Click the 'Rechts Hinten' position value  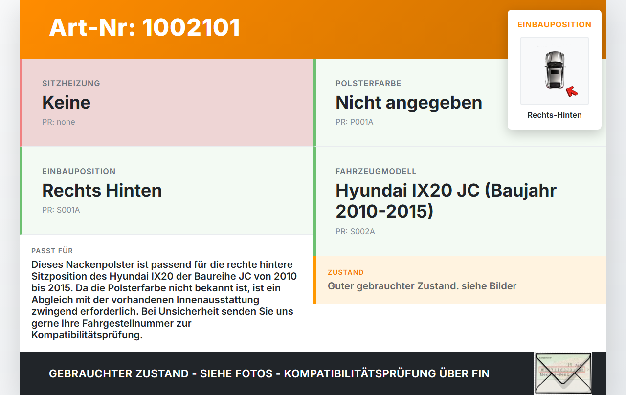coord(102,190)
